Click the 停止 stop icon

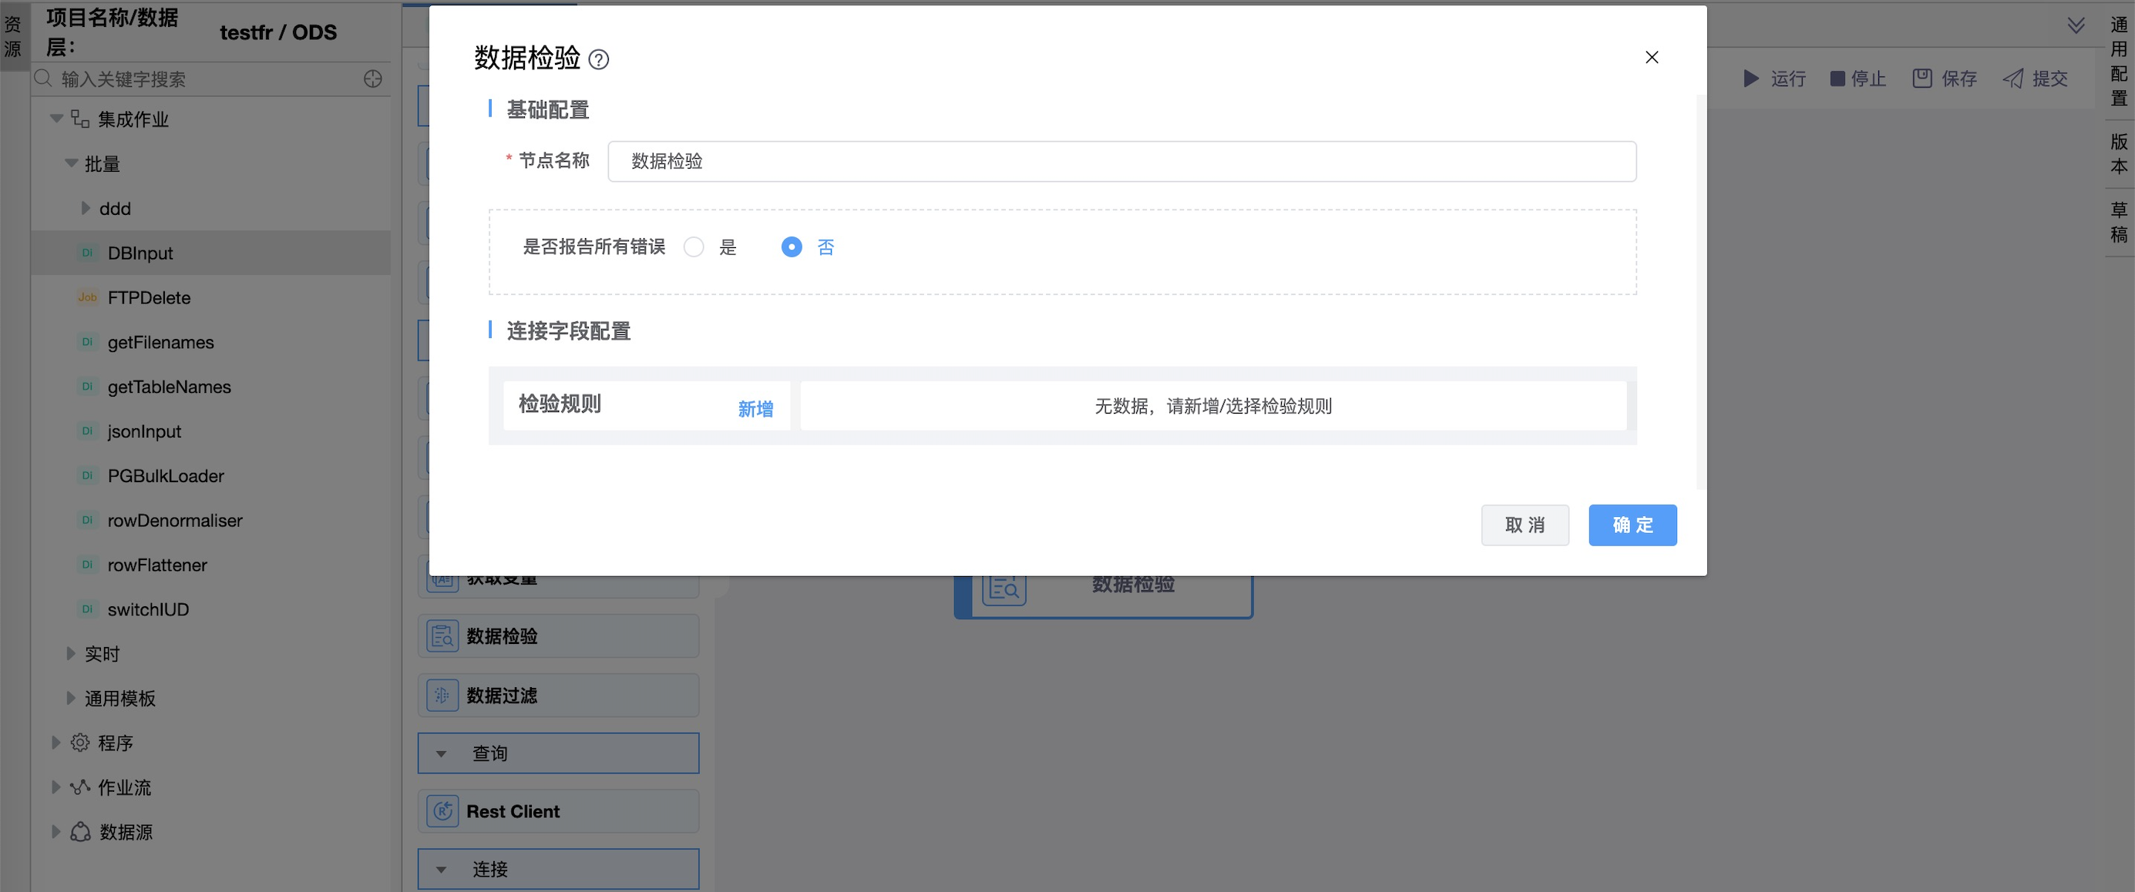[x=1837, y=79]
